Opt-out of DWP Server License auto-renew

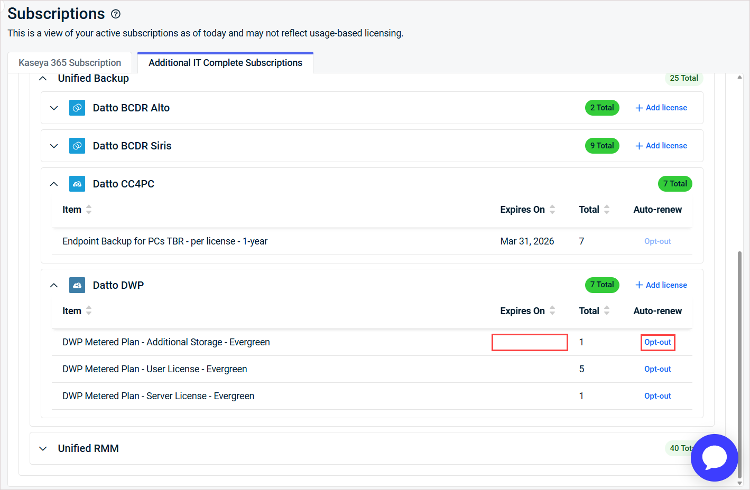point(658,396)
